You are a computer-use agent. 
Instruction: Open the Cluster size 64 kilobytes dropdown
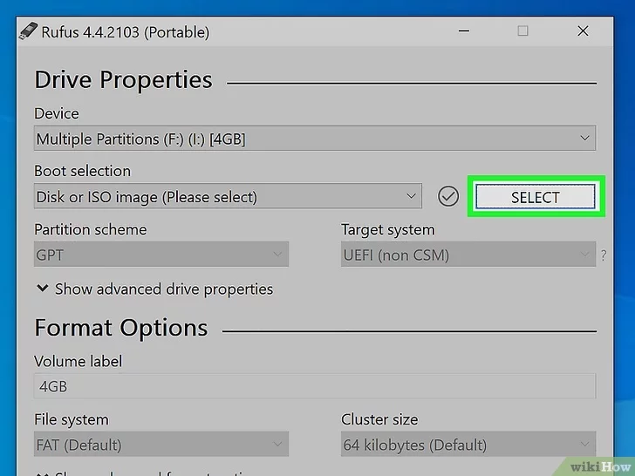[468, 444]
